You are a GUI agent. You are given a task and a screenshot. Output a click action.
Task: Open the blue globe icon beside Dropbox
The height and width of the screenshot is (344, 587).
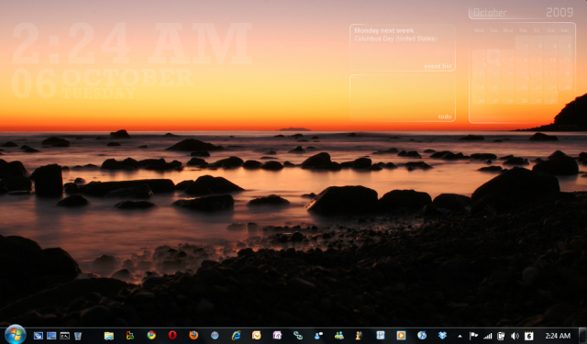tap(422, 336)
